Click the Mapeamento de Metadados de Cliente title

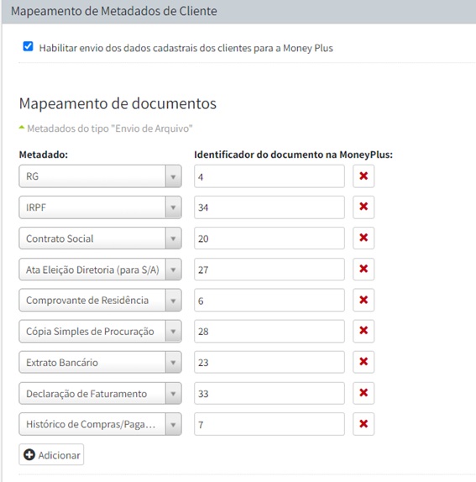click(x=114, y=11)
